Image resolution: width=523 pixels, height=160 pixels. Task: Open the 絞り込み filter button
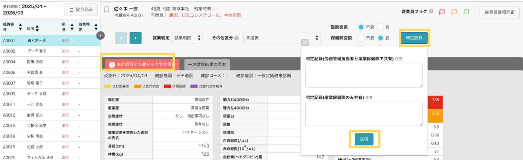click(x=81, y=10)
